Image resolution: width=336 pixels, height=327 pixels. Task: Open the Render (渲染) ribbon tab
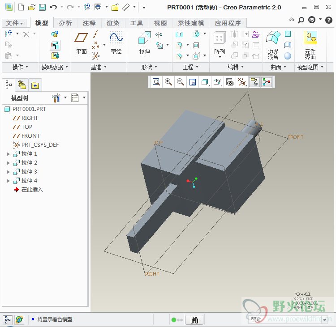pyautogui.click(x=113, y=23)
